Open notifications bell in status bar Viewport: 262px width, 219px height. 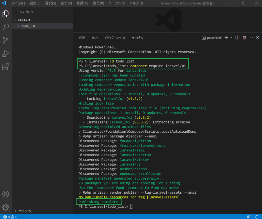257,217
